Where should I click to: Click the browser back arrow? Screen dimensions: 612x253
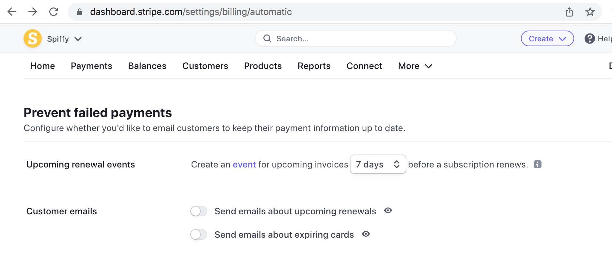pyautogui.click(x=12, y=12)
